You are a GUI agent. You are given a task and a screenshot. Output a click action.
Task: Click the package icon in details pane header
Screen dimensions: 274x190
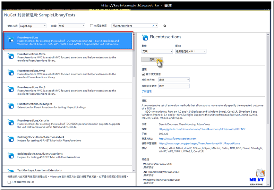pos(145,38)
